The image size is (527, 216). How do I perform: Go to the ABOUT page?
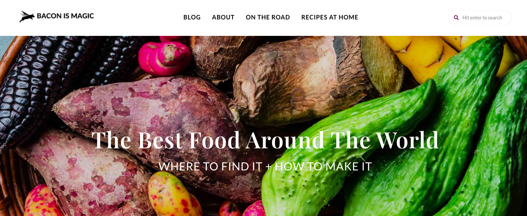pyautogui.click(x=223, y=17)
